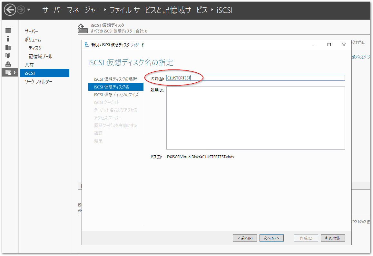Open 共有 in the navigation pane
This screenshot has height=256, width=373.
(x=29, y=65)
